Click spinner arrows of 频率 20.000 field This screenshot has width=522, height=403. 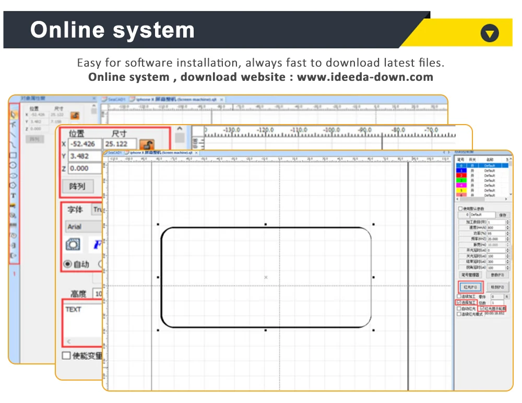(x=507, y=239)
